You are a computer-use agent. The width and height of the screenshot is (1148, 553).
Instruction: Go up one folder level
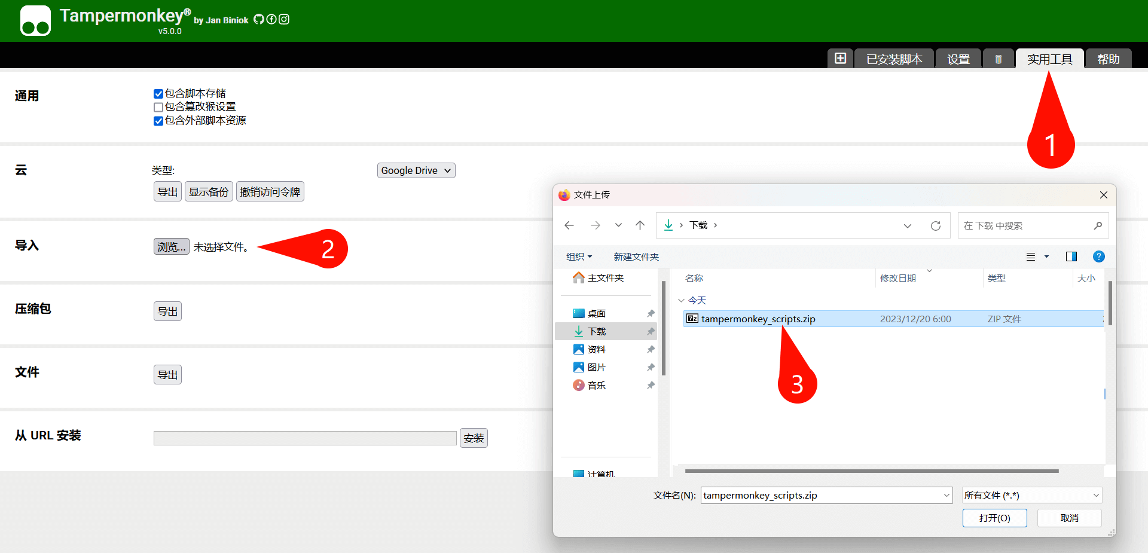pyautogui.click(x=640, y=225)
